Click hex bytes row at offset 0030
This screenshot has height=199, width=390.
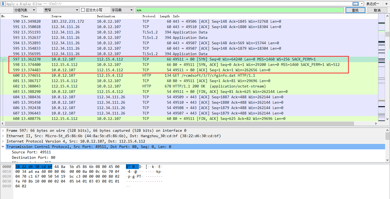[x=67, y=181]
